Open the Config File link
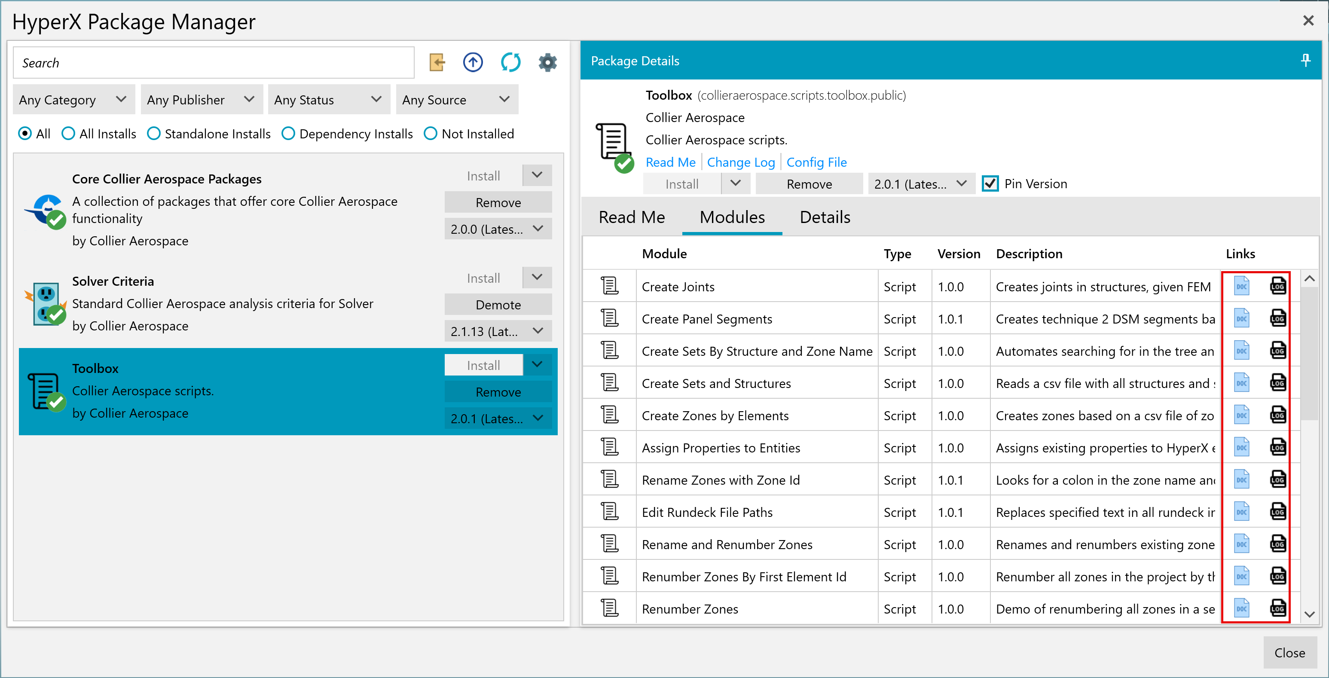 tap(817, 162)
